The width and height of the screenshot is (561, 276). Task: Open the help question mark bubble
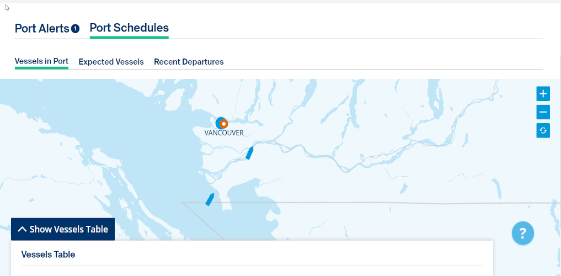pos(523,233)
